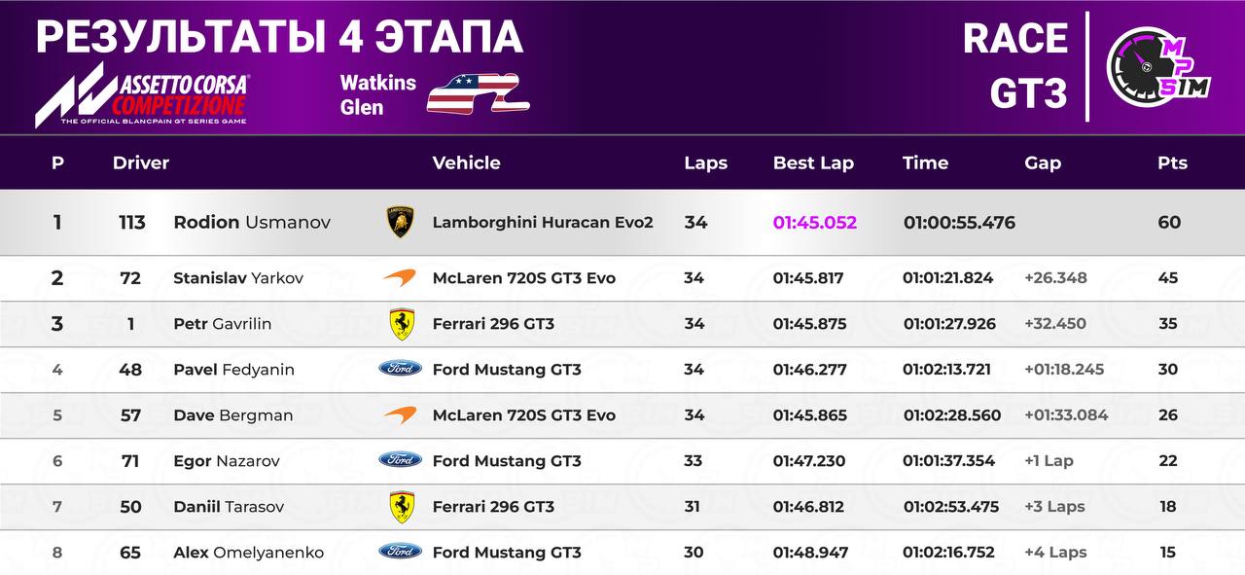Click the Gap column header
The image size is (1245, 575).
click(1042, 163)
